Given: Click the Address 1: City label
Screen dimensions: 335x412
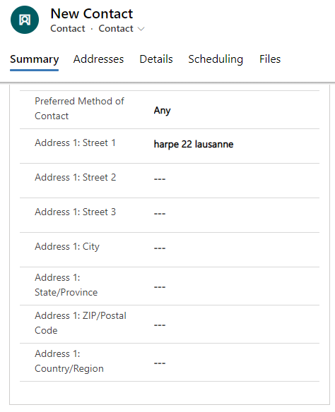Looking at the screenshot, I should click(x=67, y=246).
